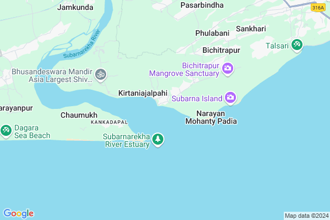Click the Talsari beach marker icon
This screenshot has width=330, height=220.
(x=297, y=45)
